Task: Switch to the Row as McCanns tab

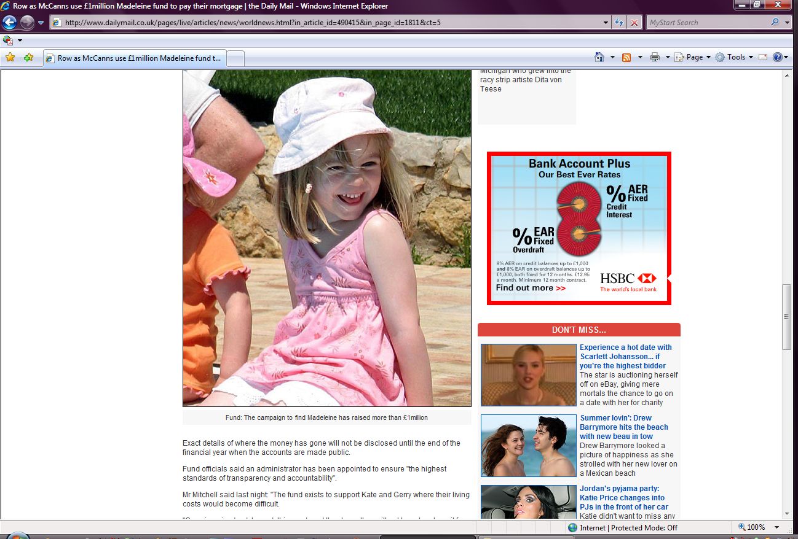Action: (x=135, y=58)
